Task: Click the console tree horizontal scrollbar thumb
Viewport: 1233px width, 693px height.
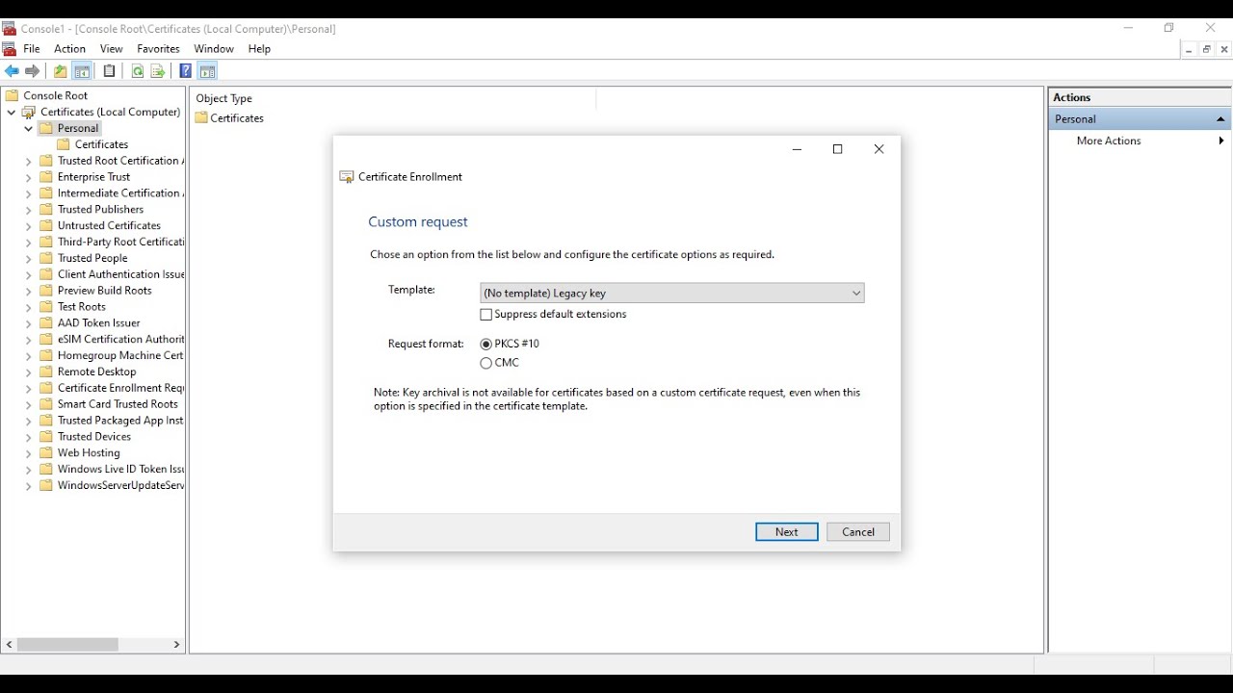Action: pyautogui.click(x=67, y=645)
